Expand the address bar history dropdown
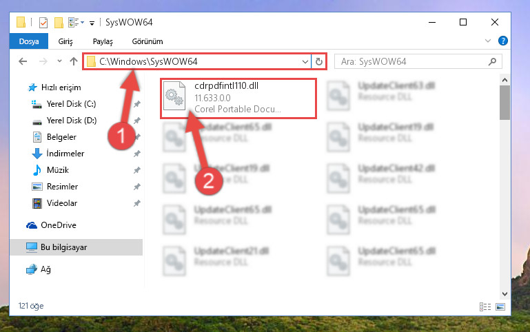530x332 pixels. tap(305, 62)
